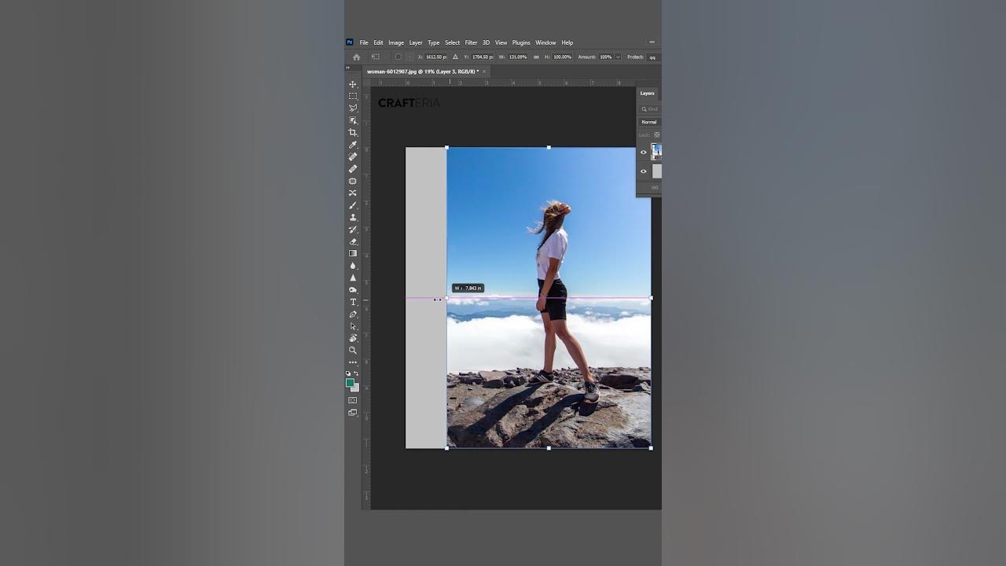Toggle relative positioning triangle icon
Viewport: 1006px width, 566px height.
[456, 57]
